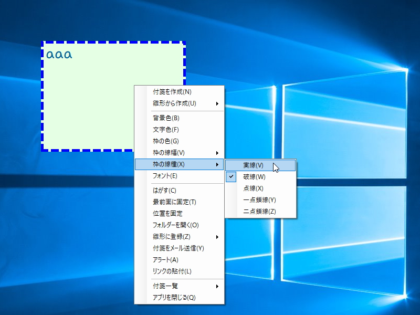Image resolution: width=420 pixels, height=315 pixels.
Task: Open 枠の線幅(V) border width submenu
Action: click(x=179, y=153)
